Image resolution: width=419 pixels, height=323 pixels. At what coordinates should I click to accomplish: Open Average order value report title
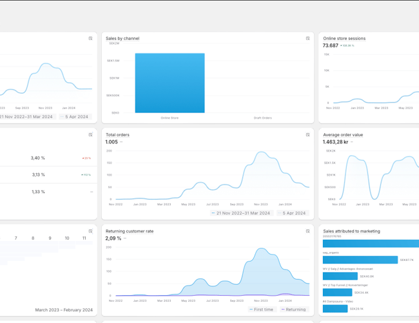point(343,135)
